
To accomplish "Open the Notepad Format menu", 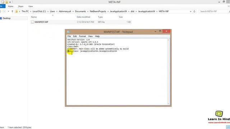I will (82, 36).
